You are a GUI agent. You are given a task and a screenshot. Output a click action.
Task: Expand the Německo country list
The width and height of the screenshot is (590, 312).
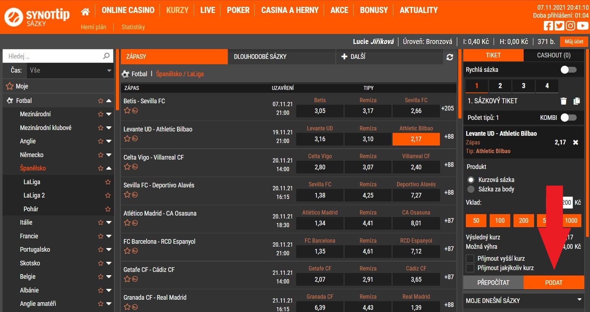point(109,155)
